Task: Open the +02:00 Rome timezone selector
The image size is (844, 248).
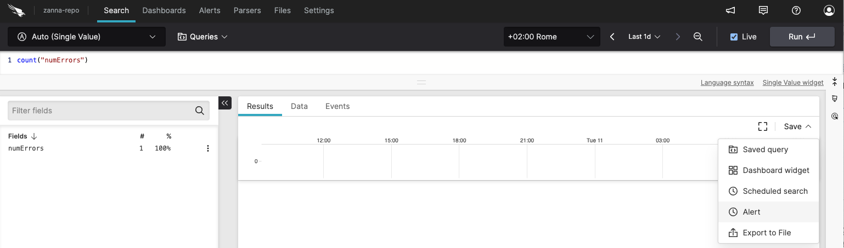Action: click(x=550, y=37)
